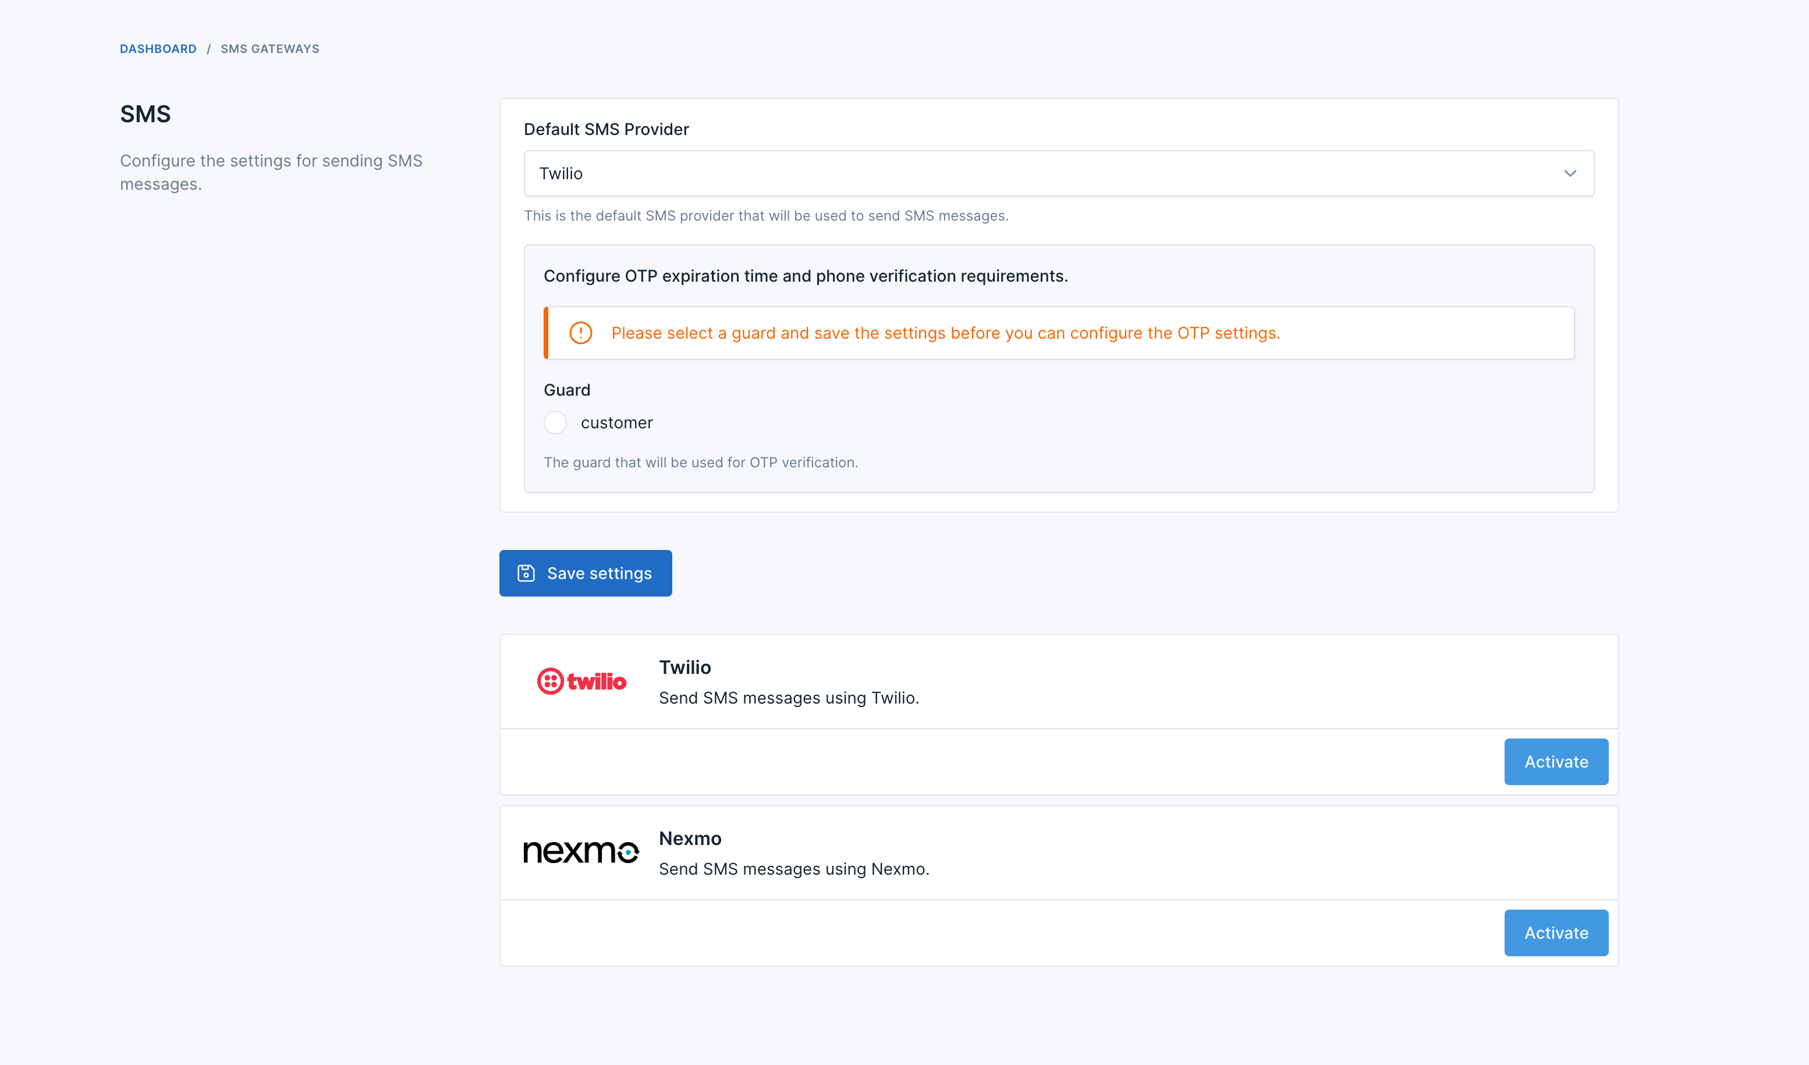Click the customer guard label

coord(616,423)
